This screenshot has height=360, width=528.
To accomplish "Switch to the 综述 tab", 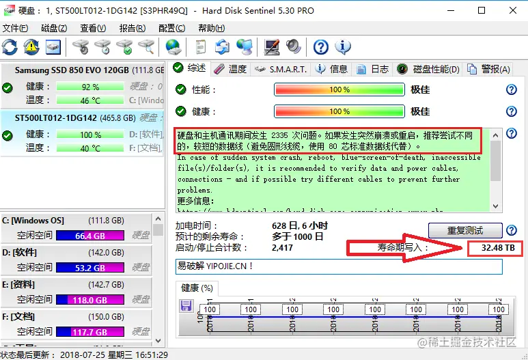I will [x=190, y=68].
